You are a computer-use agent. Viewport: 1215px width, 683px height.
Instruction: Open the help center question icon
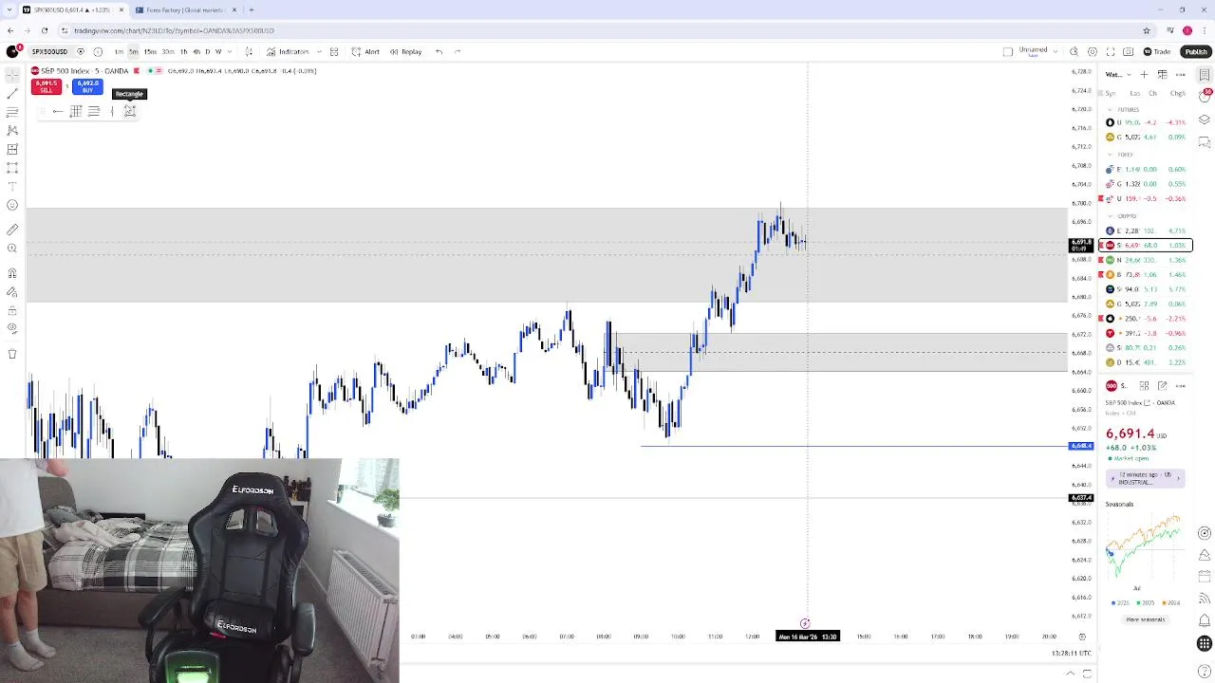coord(1205,672)
